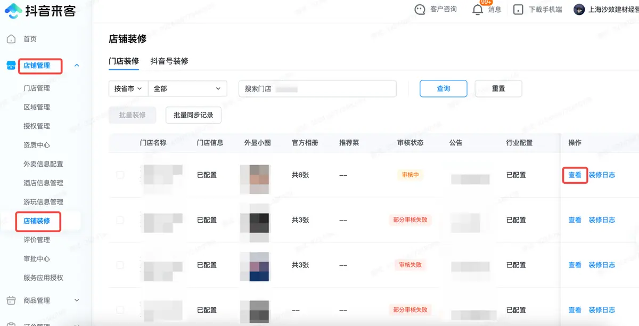Open 服务应用授权 in the sidebar

tap(43, 278)
